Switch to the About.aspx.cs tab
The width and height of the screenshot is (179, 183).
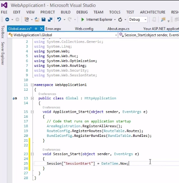(x=118, y=29)
